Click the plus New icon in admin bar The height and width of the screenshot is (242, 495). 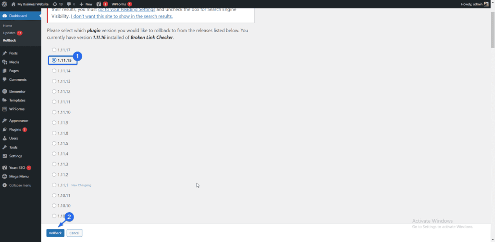click(81, 4)
